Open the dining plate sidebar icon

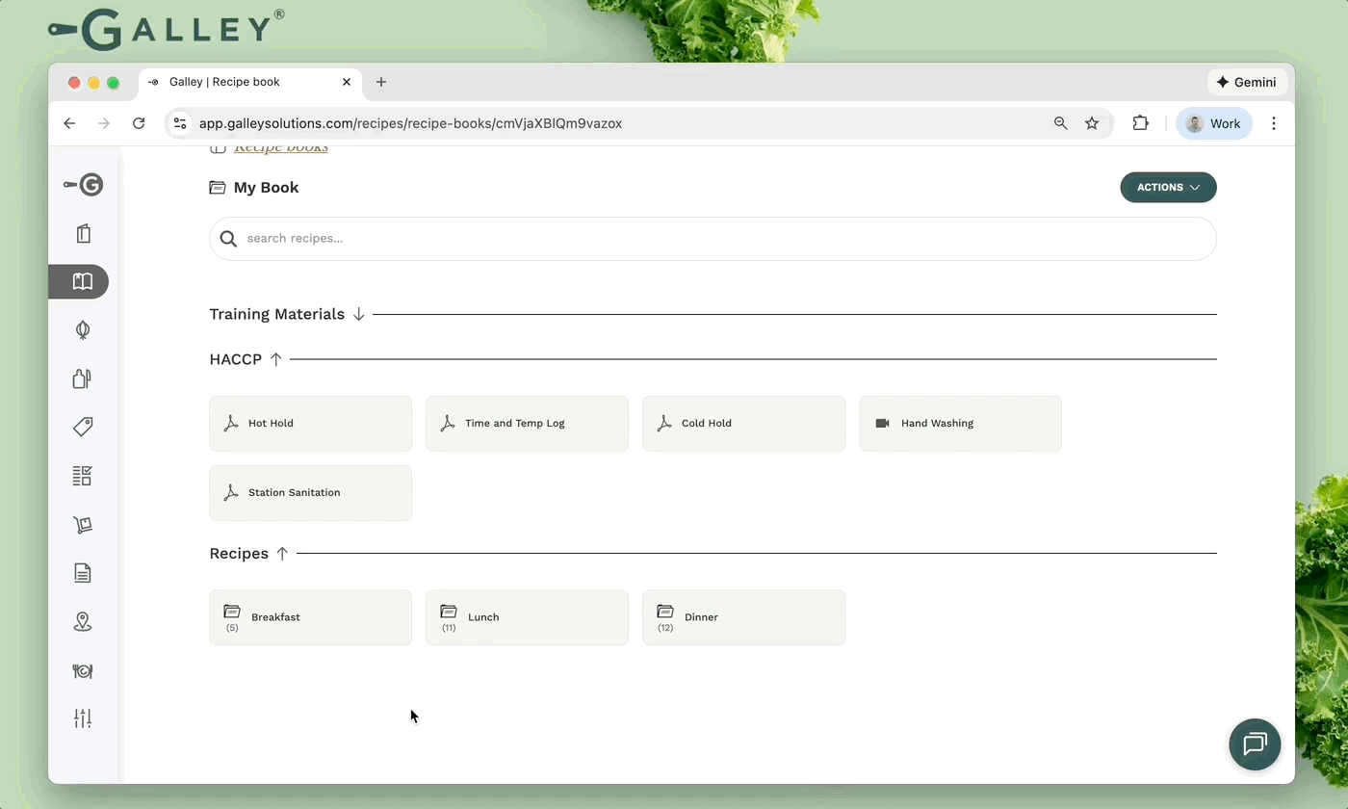point(83,671)
